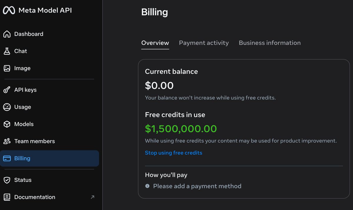Click the Documentation book icon
This screenshot has width=353, height=210.
(x=7, y=197)
